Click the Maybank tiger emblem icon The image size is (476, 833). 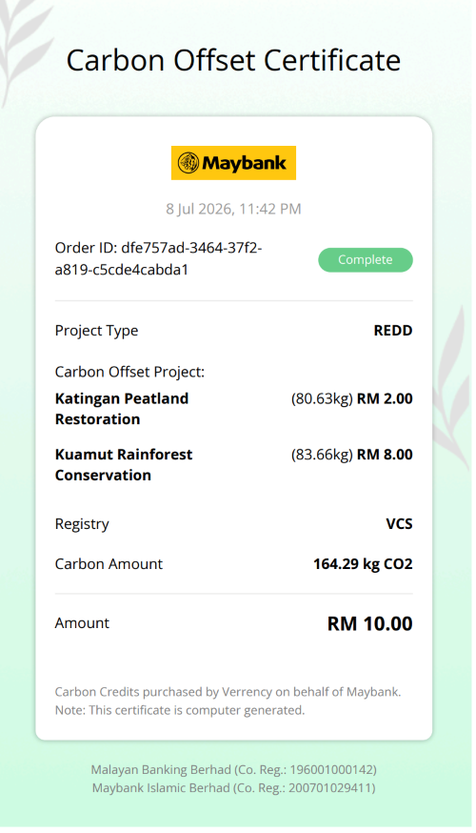(x=188, y=163)
